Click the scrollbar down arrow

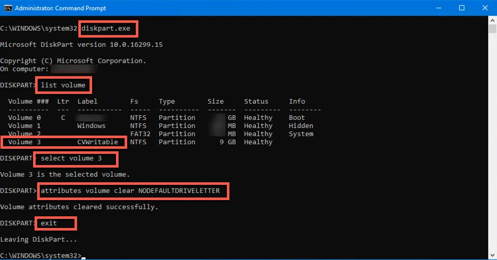tap(492, 255)
